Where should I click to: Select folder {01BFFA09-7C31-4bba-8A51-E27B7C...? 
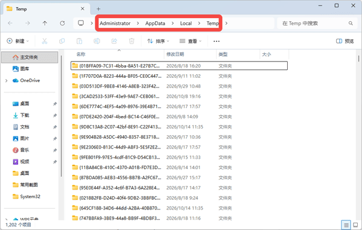[x=179, y=66]
